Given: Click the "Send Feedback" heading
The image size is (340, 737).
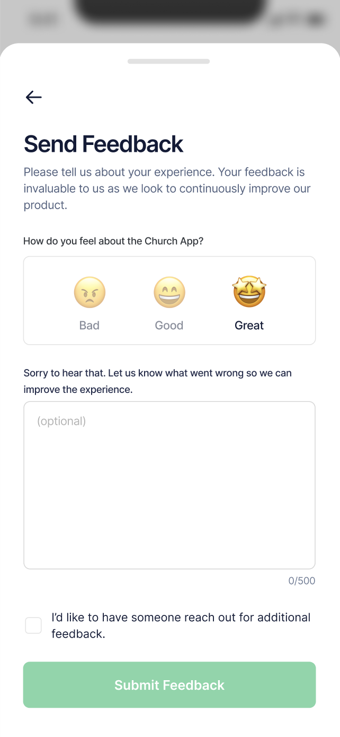Looking at the screenshot, I should click(104, 144).
